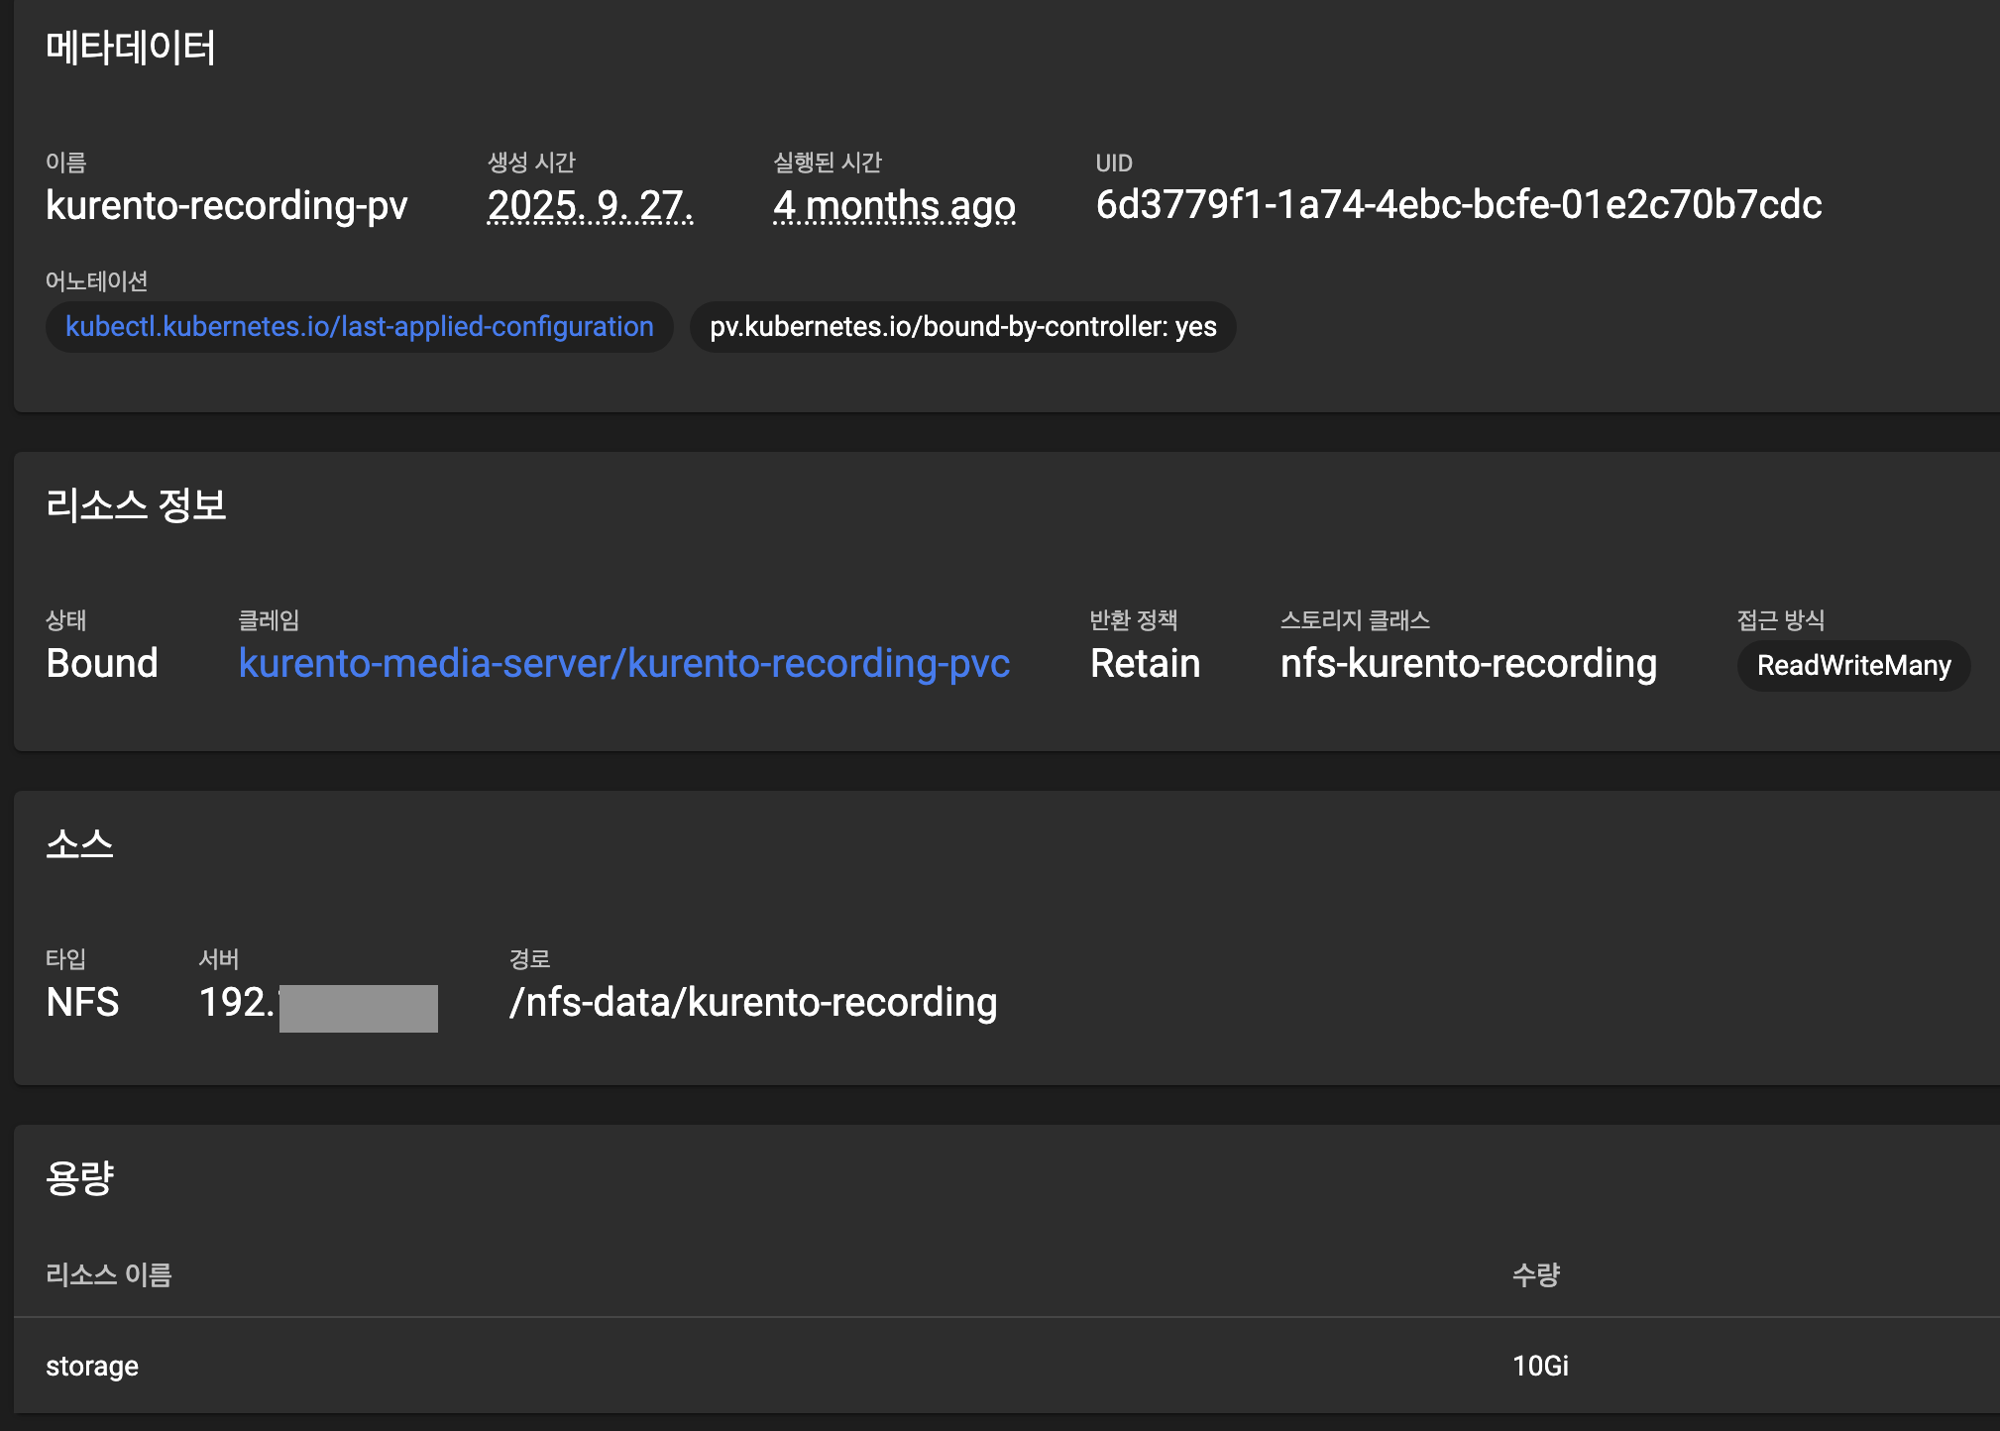Click the Bound status value
2000x1431 pixels.
click(102, 663)
